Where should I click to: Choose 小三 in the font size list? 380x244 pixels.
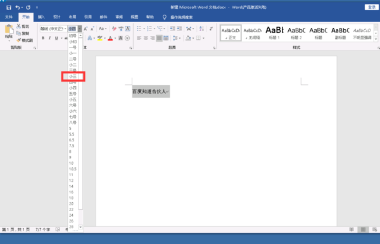(x=73, y=77)
